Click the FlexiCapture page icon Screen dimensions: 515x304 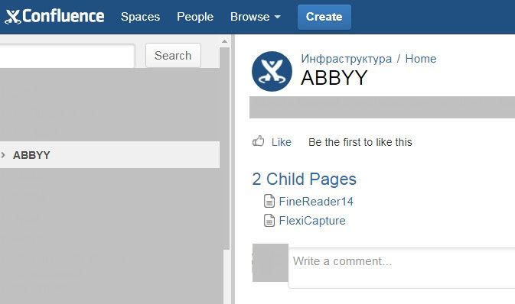(x=269, y=221)
